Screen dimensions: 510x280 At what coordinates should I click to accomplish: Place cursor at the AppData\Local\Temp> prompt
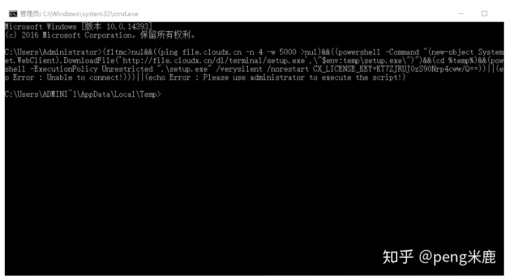point(83,94)
